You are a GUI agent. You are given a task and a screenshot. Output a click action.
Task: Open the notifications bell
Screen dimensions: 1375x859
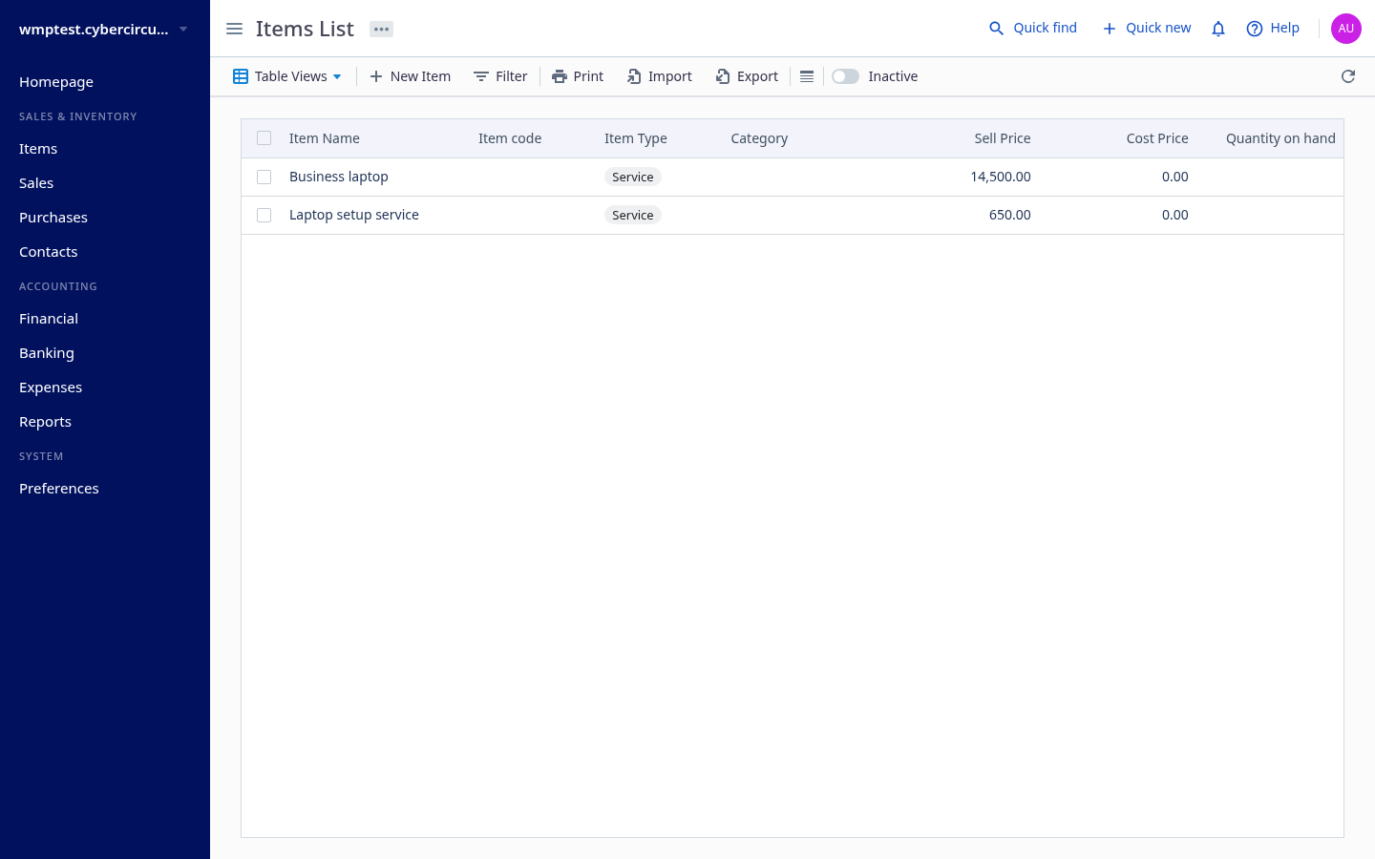pyautogui.click(x=1218, y=29)
